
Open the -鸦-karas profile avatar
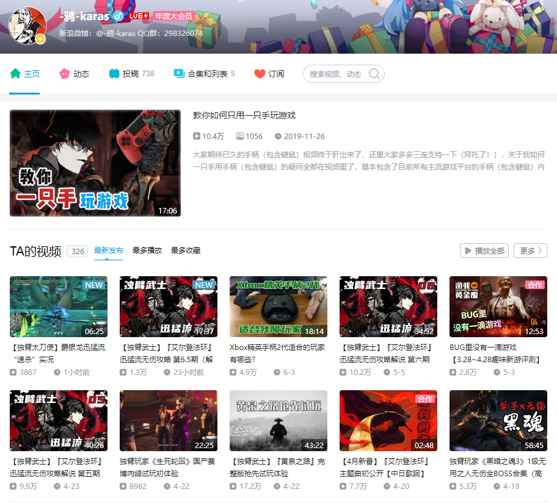[27, 26]
